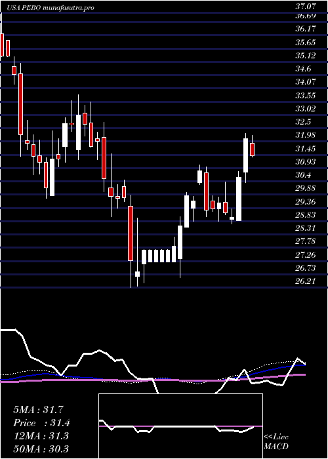Click the latest red candlestick on the right
328x459 pixels.
pyautogui.click(x=252, y=150)
